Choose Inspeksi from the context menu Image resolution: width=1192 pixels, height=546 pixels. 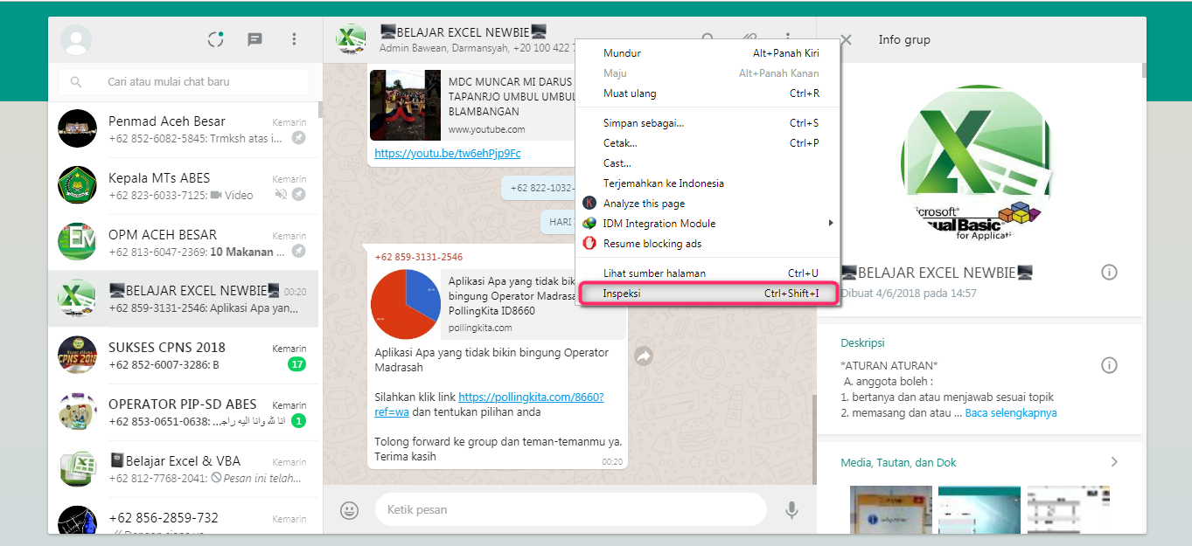(707, 294)
